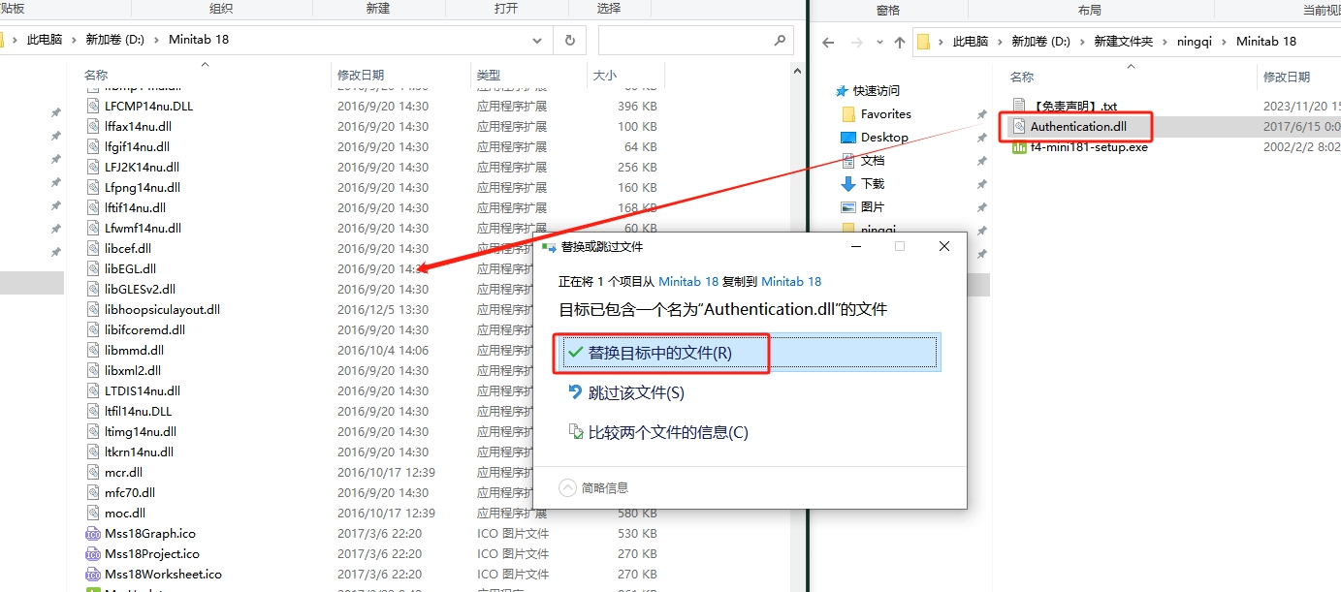
Task: Sort left window by 名称 column
Action: 96,75
